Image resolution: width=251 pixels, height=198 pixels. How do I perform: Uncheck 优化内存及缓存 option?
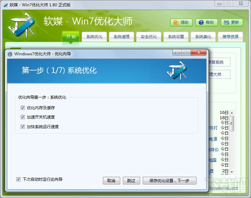click(x=23, y=108)
